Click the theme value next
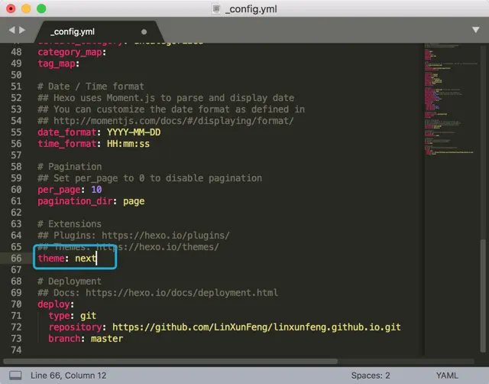Image resolution: width=489 pixels, height=384 pixels. (x=86, y=259)
